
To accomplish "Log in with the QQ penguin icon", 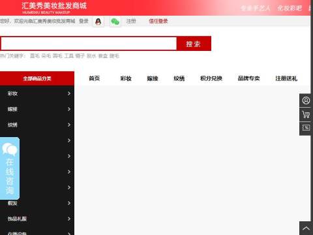I will (x=98, y=22).
